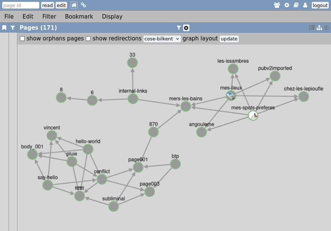Enable show redirections checkbox
This screenshot has width=331, height=231.
(x=88, y=39)
